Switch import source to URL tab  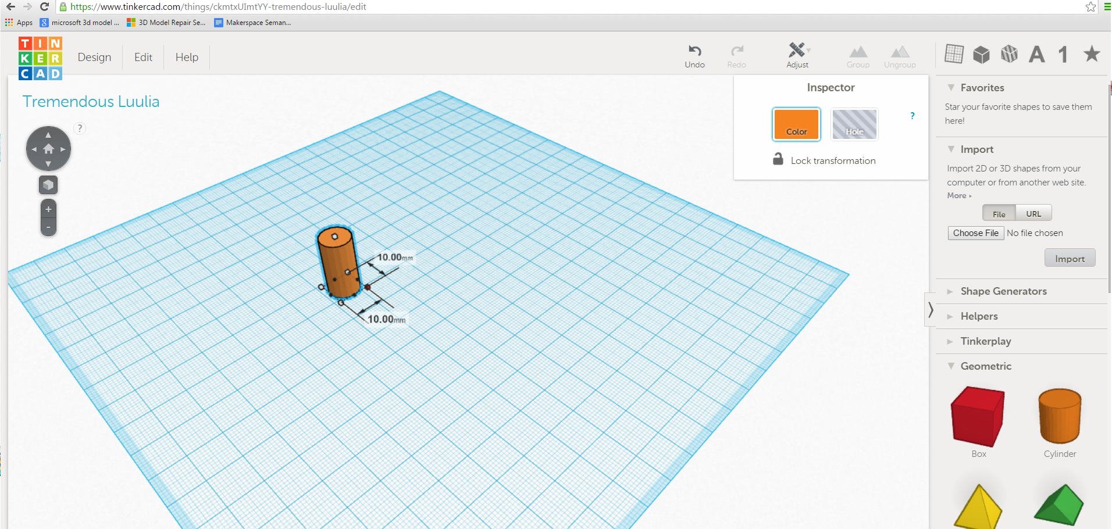tap(1033, 213)
